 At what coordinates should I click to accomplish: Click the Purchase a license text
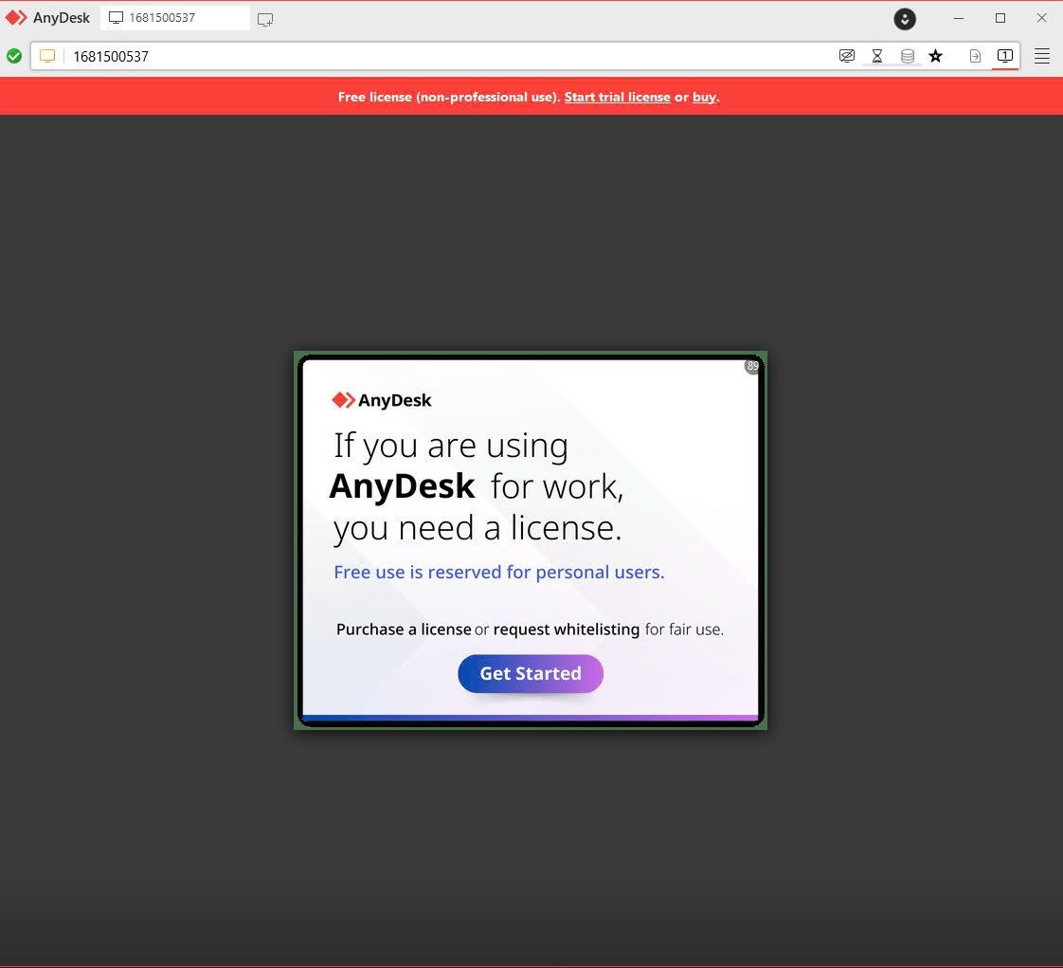pos(404,630)
